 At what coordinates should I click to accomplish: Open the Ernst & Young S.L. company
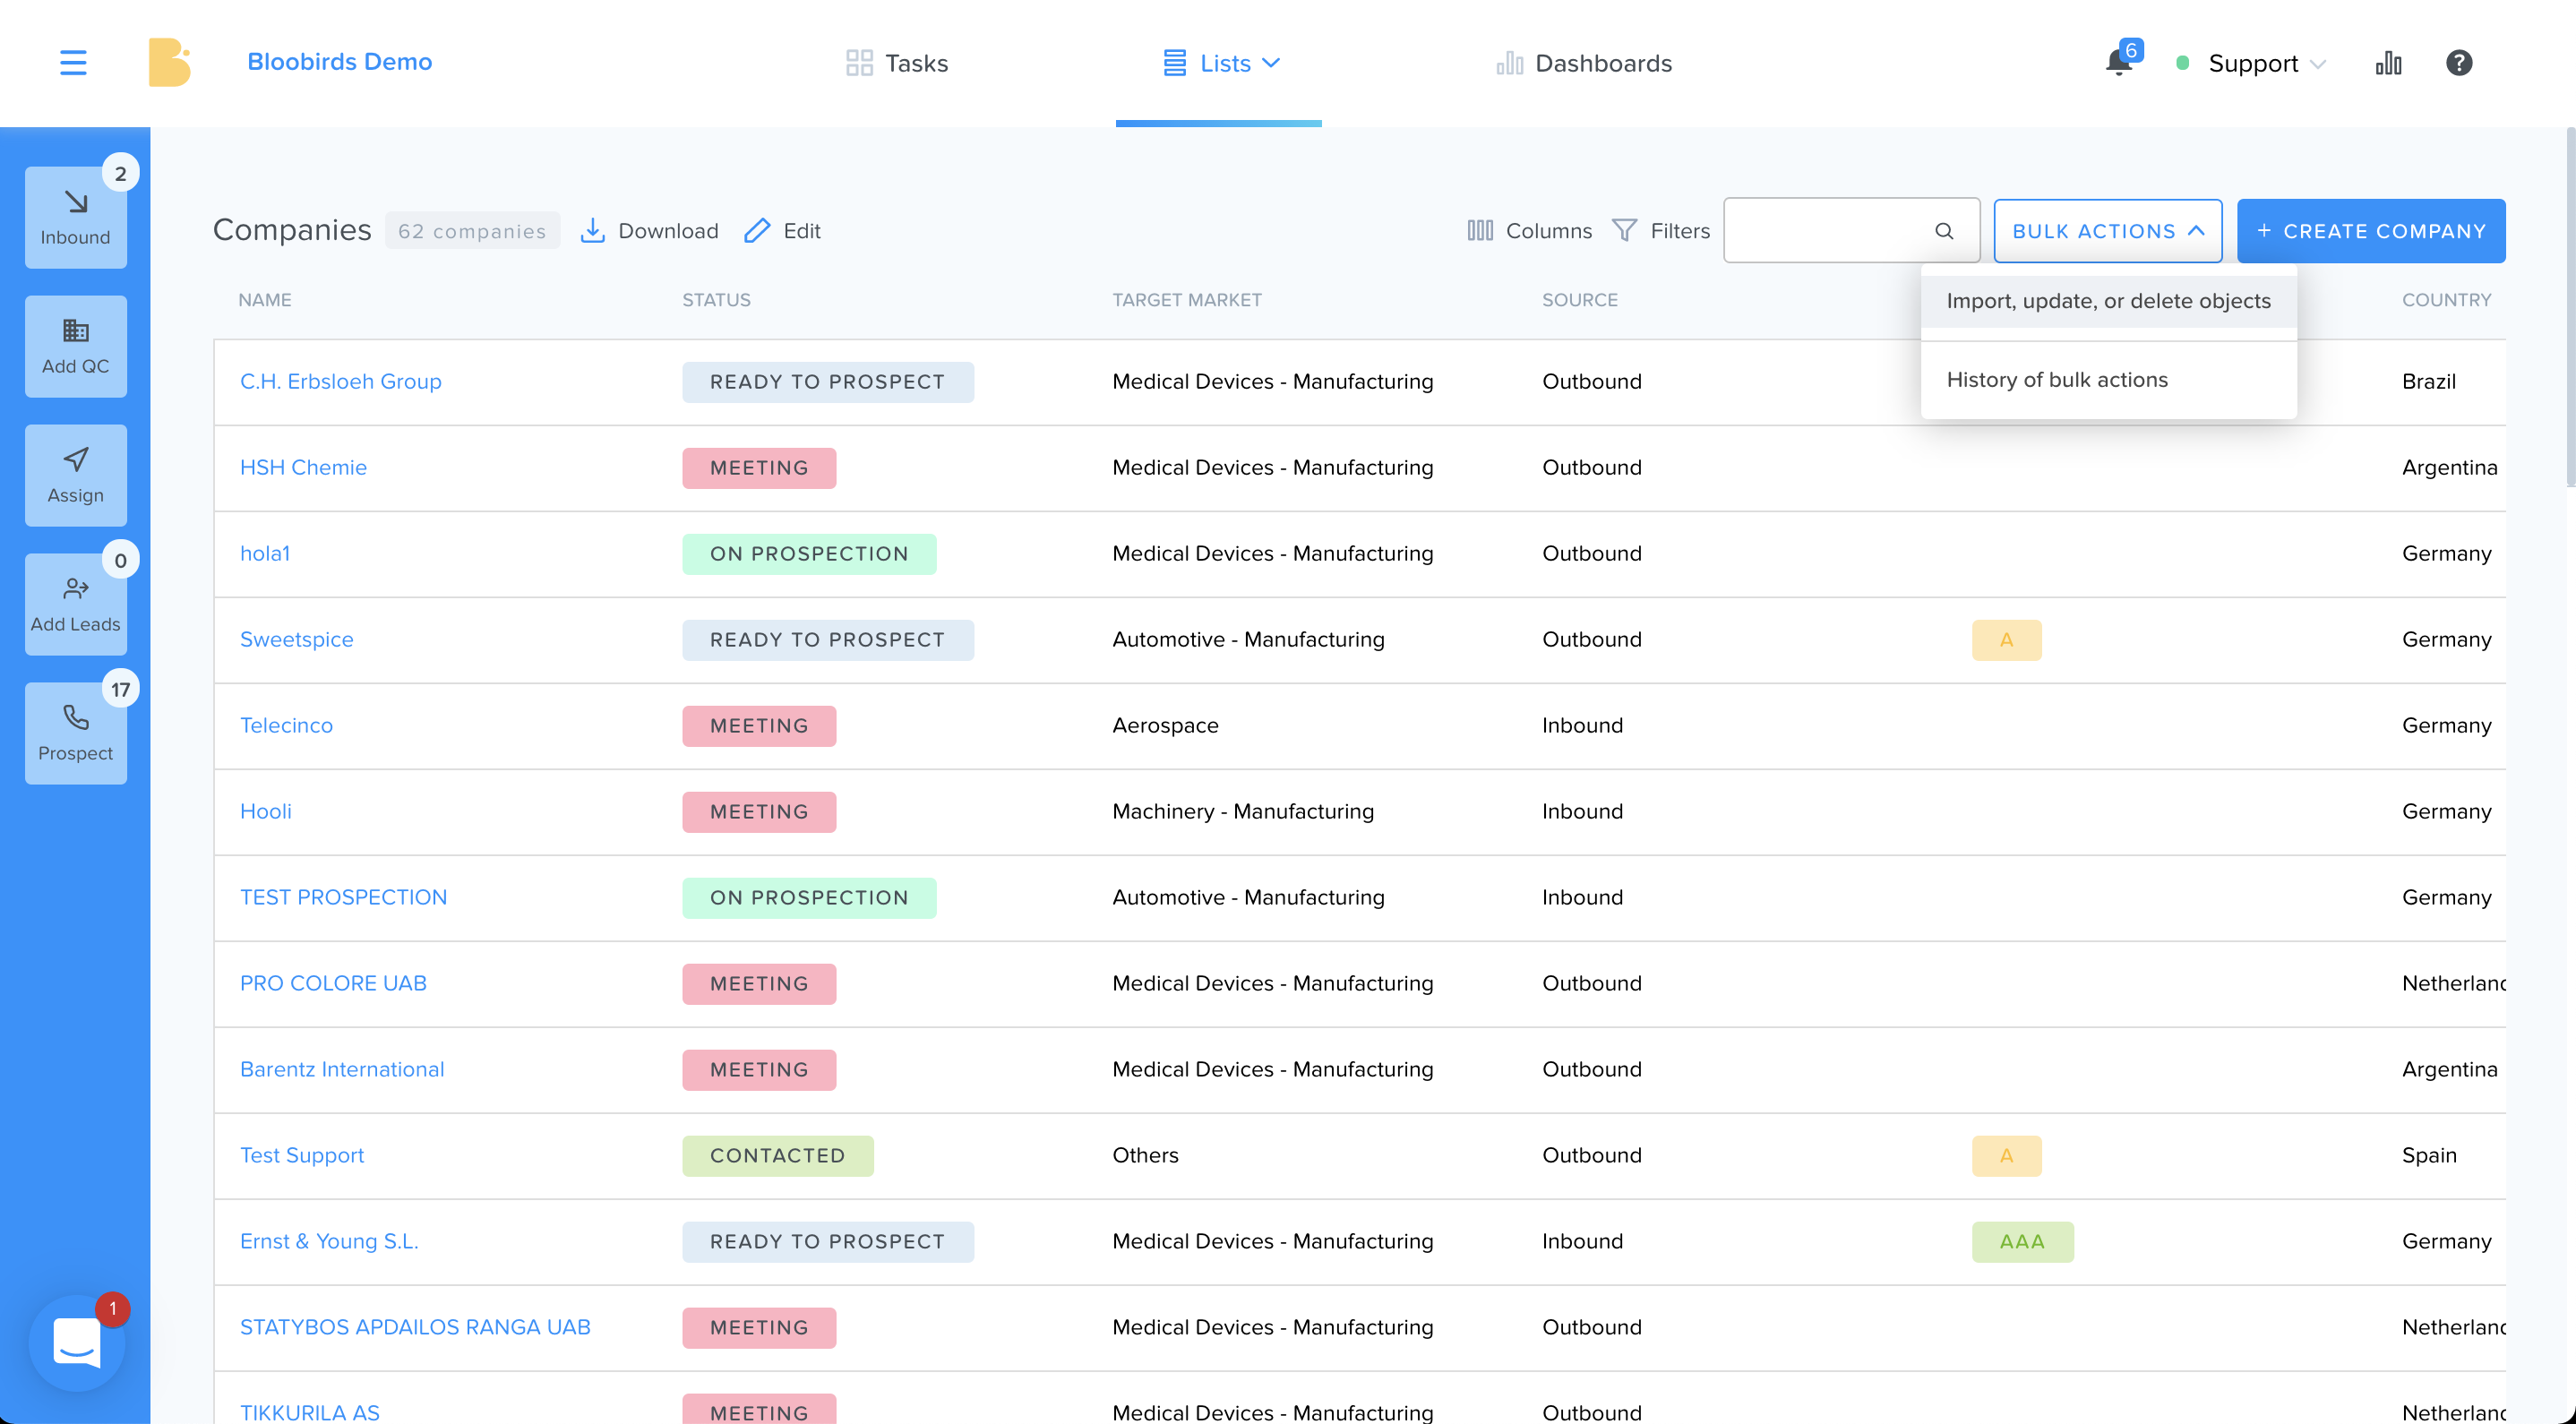click(x=329, y=1242)
